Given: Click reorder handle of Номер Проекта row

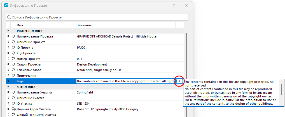Looking at the screenshot, I should [8, 59].
